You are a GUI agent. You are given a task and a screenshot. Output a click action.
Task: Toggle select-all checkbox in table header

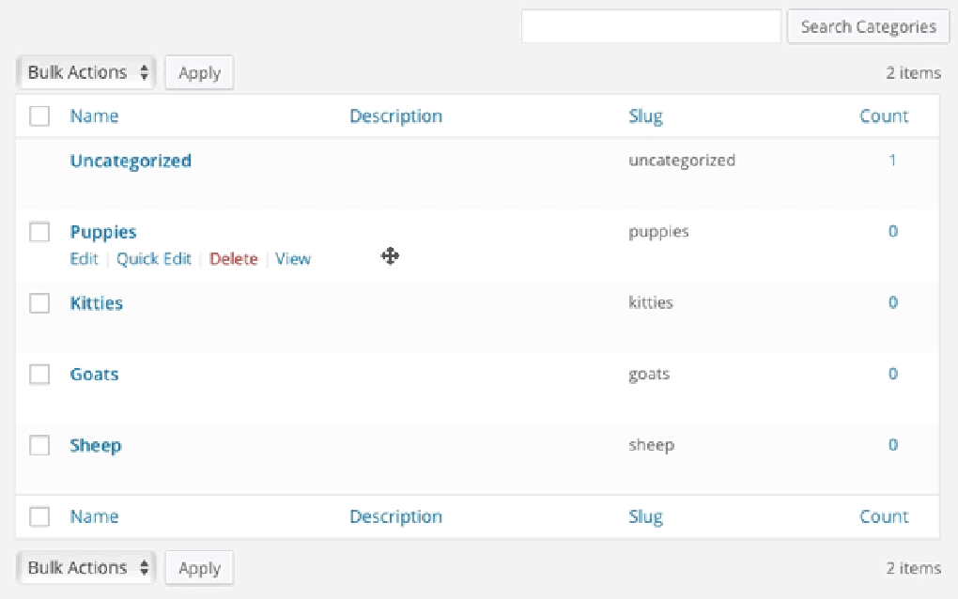[39, 116]
